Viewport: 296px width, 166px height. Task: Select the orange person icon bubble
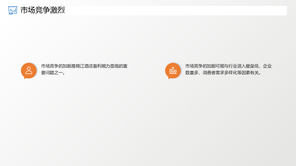click(29, 71)
